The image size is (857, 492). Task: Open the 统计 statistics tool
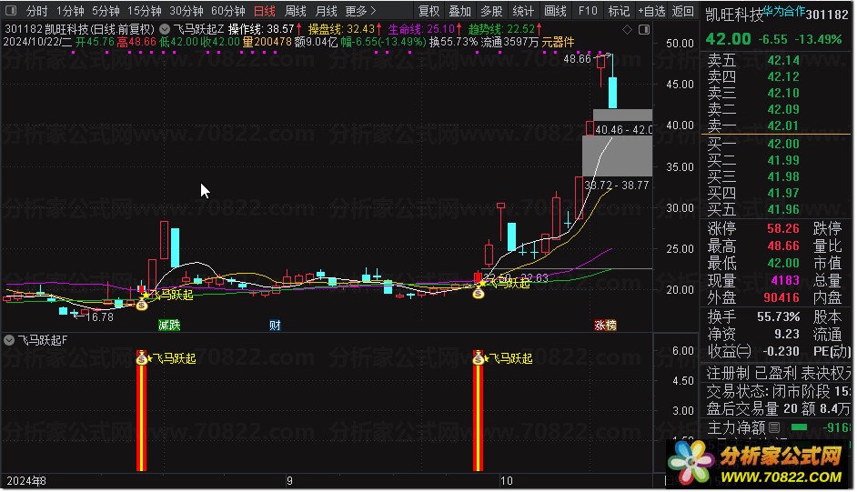click(x=523, y=11)
